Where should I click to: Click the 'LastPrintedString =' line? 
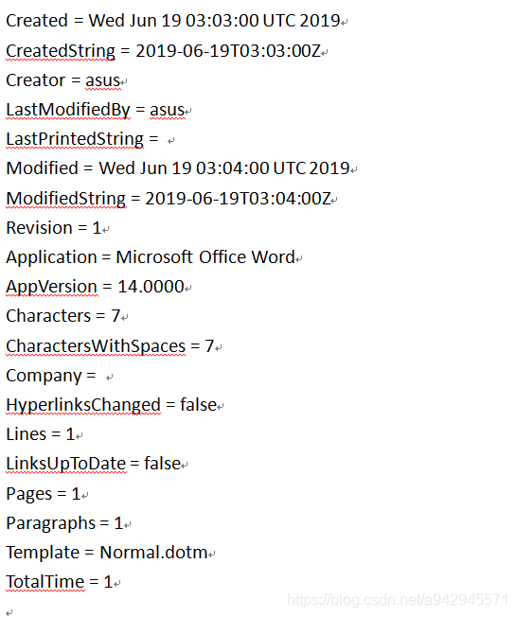click(82, 139)
